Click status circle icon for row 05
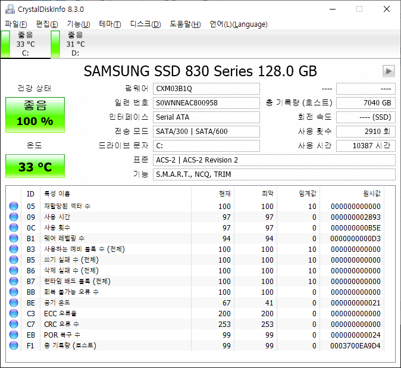This screenshot has width=401, height=368. tap(14, 207)
